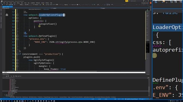Viewport: 183px width, 102px height.
Task: Open the Debug solution configuration dropdown
Action: tap(22, 5)
